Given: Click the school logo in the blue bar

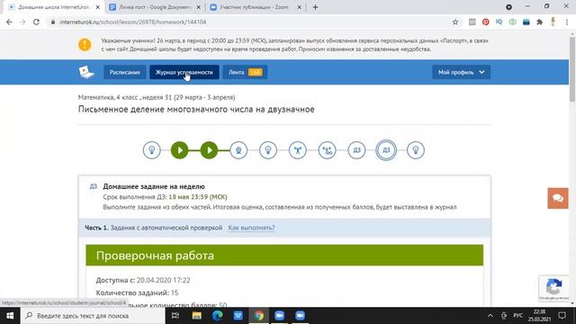Looking at the screenshot, I should pyautogui.click(x=86, y=72).
